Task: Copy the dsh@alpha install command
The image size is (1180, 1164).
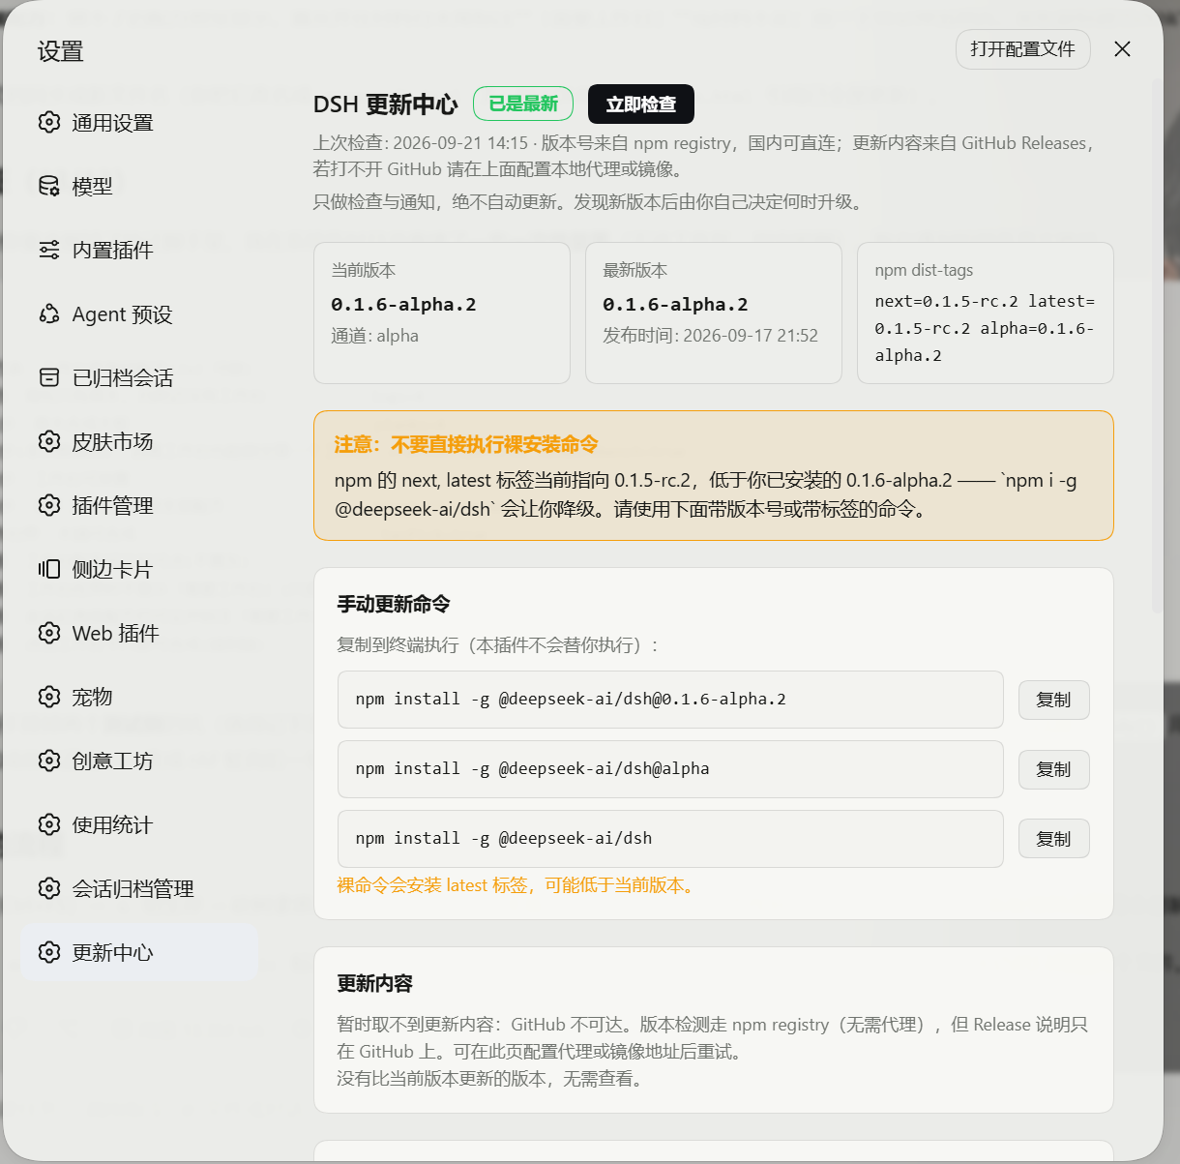Action: click(x=1054, y=769)
